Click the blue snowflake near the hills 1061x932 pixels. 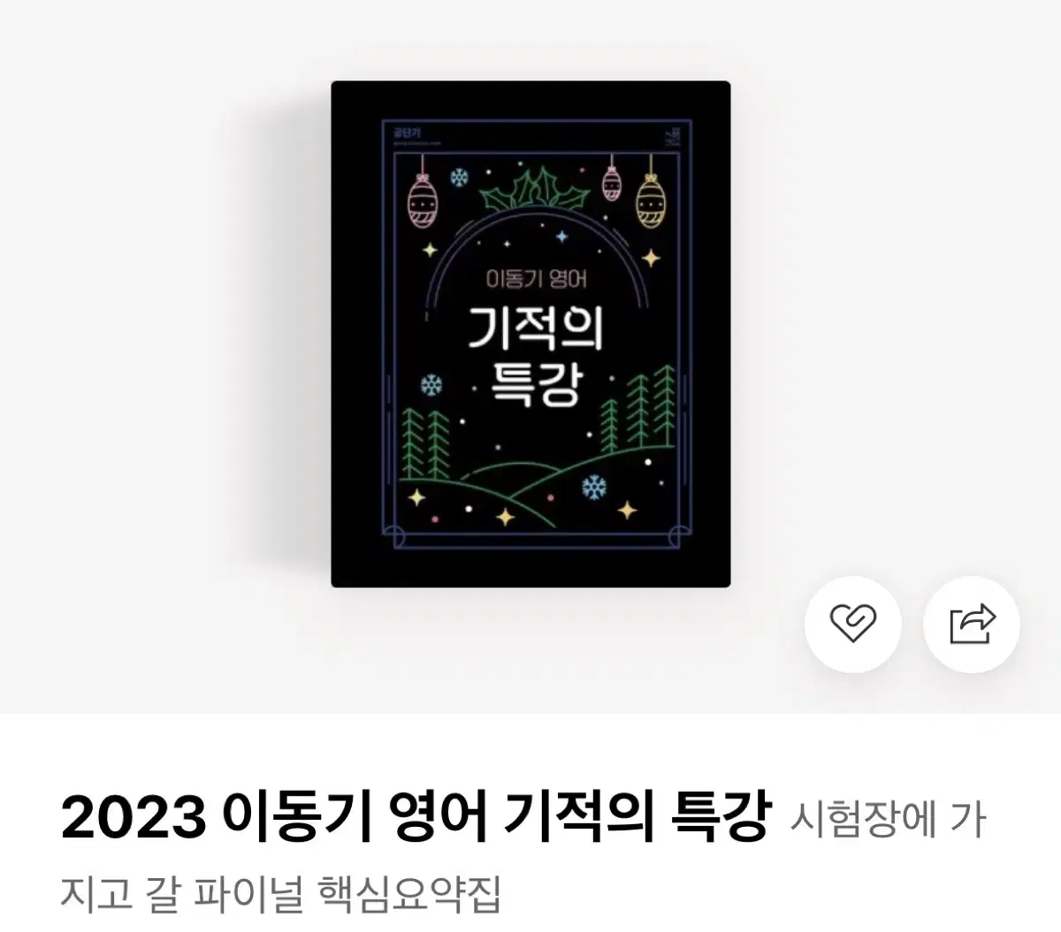(x=595, y=487)
